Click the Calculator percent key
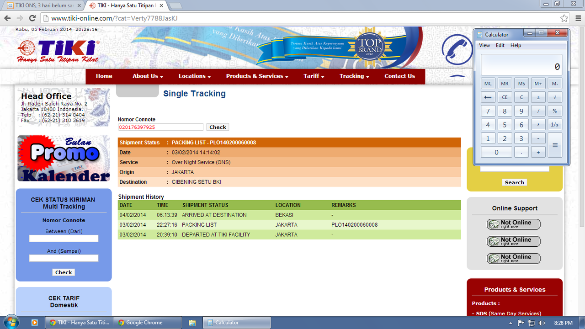This screenshot has width=585, height=329. pos(555,111)
